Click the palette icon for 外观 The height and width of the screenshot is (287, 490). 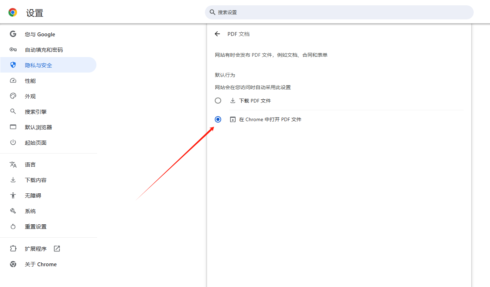coord(13,96)
